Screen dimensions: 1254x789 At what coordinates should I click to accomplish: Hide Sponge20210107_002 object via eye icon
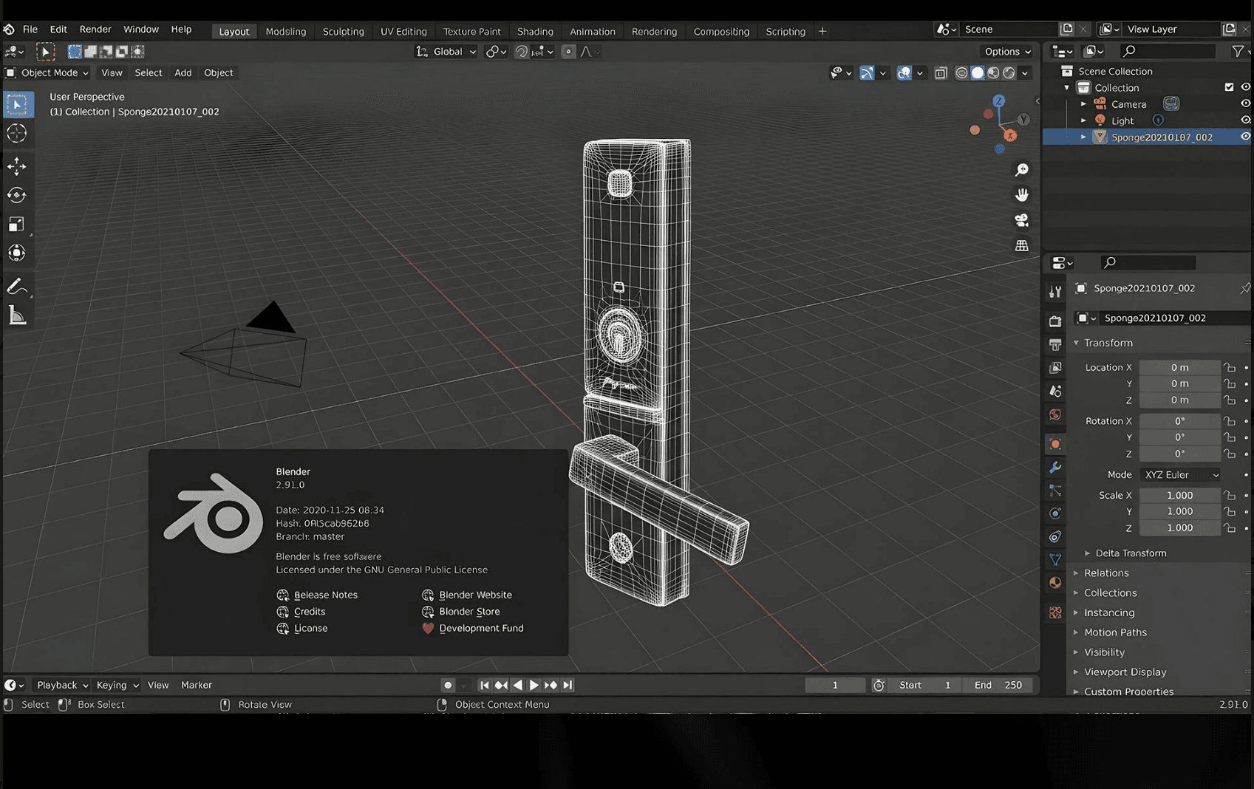1245,137
